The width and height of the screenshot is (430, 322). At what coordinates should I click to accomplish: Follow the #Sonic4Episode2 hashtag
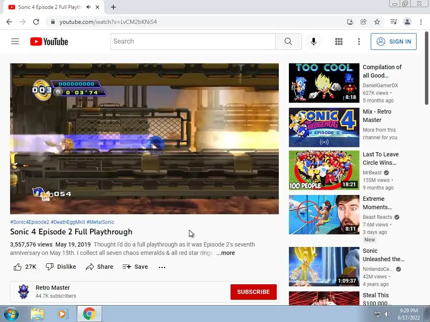coord(30,222)
